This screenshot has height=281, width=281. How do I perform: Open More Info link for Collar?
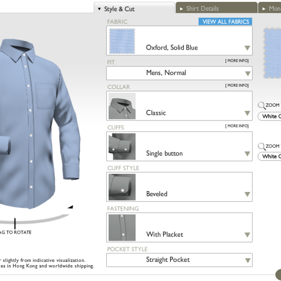[x=237, y=85]
